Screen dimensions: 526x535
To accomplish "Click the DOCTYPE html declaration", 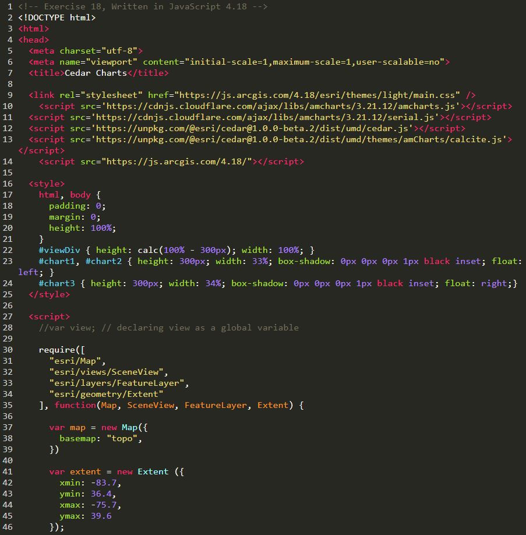I will [x=57, y=17].
